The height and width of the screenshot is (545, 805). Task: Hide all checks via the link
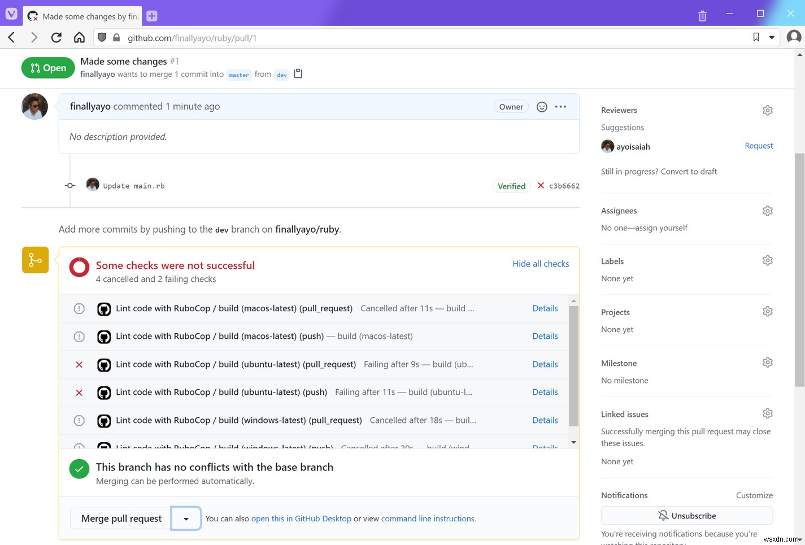point(540,263)
